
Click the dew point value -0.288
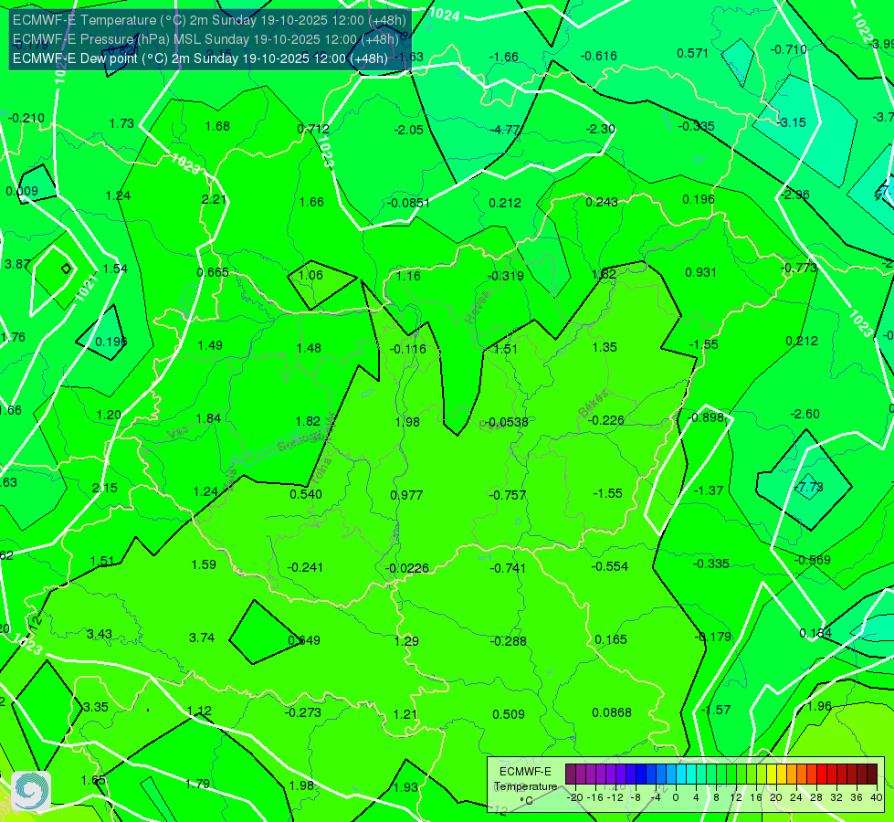tap(508, 641)
